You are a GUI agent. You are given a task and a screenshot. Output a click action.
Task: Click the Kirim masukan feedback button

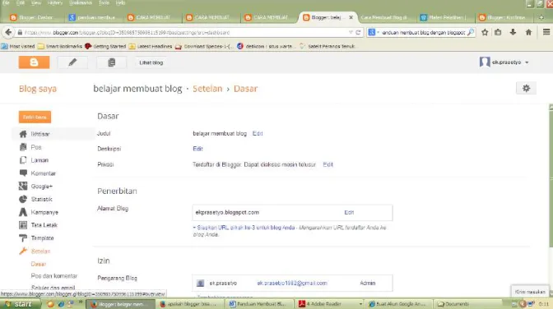(x=530, y=292)
